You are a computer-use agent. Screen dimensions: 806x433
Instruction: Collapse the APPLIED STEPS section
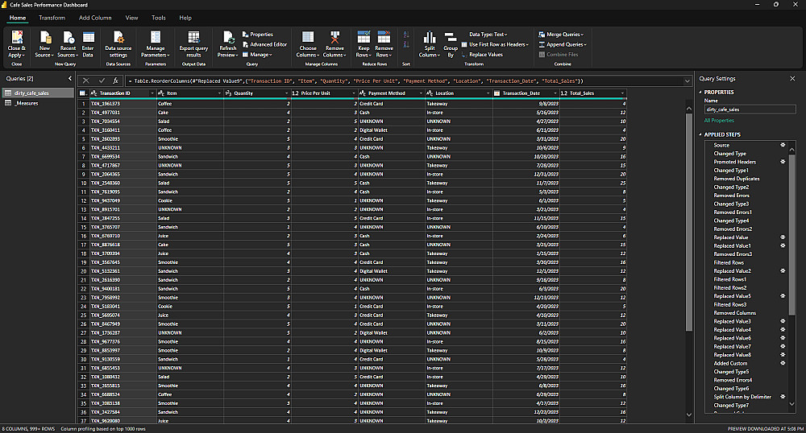[700, 134]
